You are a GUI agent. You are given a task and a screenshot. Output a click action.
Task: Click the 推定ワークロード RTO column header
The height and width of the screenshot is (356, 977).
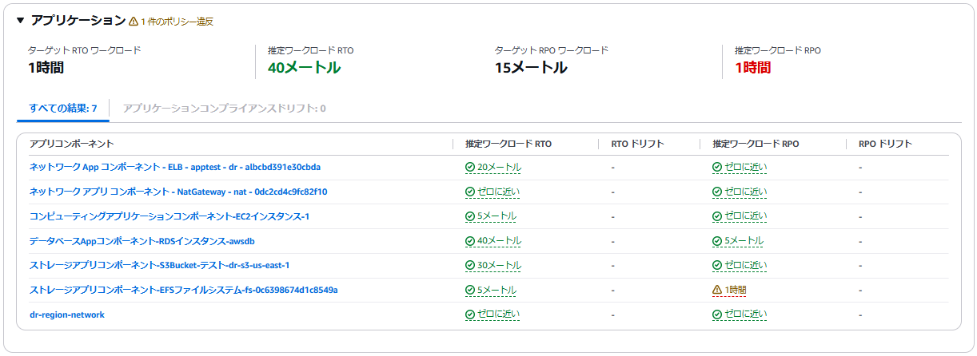pos(508,144)
